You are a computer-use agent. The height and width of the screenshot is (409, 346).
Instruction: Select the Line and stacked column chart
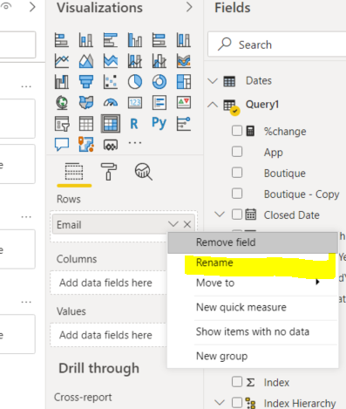tap(135, 61)
